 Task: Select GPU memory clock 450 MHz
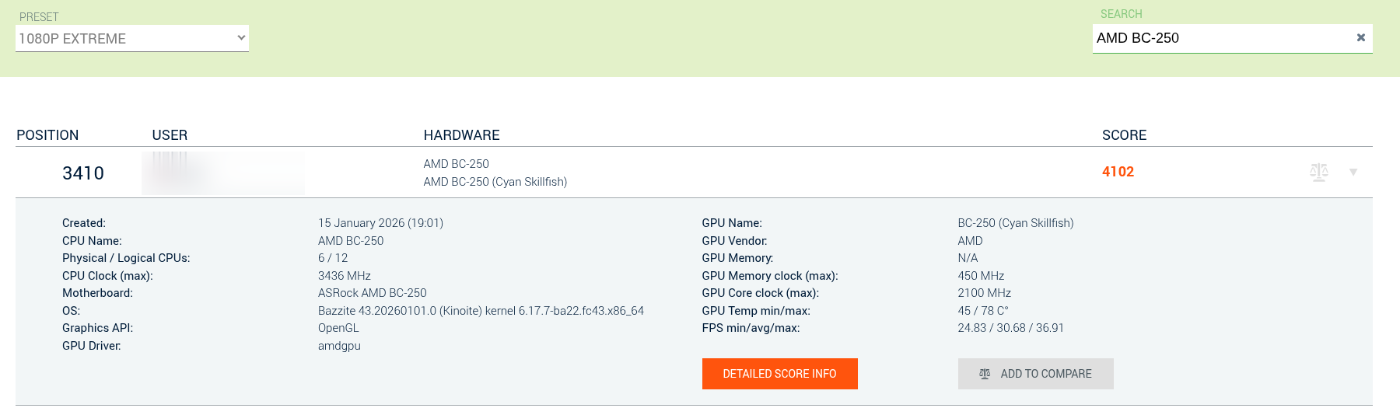click(981, 276)
